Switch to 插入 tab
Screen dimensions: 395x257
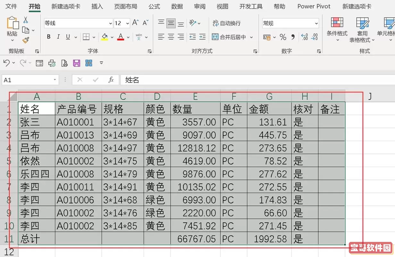tap(97, 6)
